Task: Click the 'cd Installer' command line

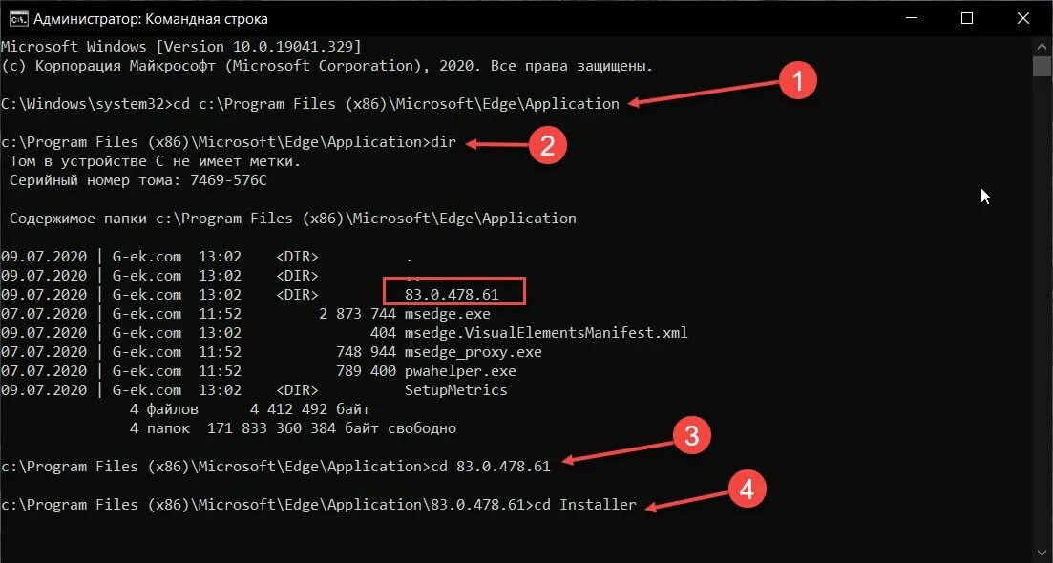Action: (585, 505)
